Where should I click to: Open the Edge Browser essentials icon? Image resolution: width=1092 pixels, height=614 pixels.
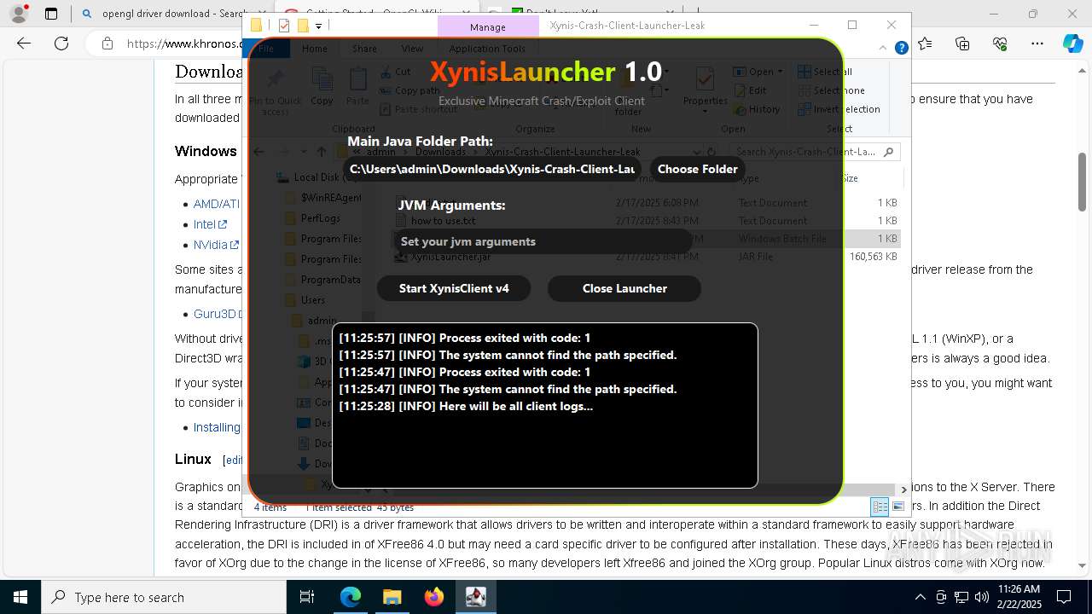[x=1000, y=43]
